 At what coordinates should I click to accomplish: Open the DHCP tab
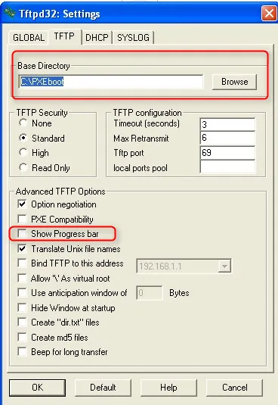97,38
